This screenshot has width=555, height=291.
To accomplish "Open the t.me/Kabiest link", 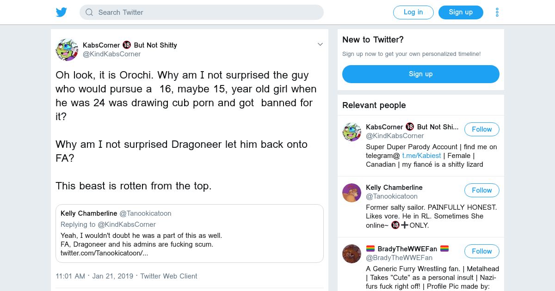I will 421,156.
